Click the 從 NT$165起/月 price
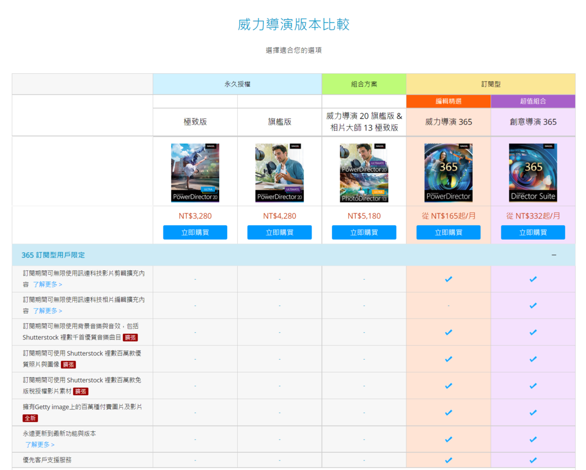Image resolution: width=586 pixels, height=470 pixels. point(449,216)
